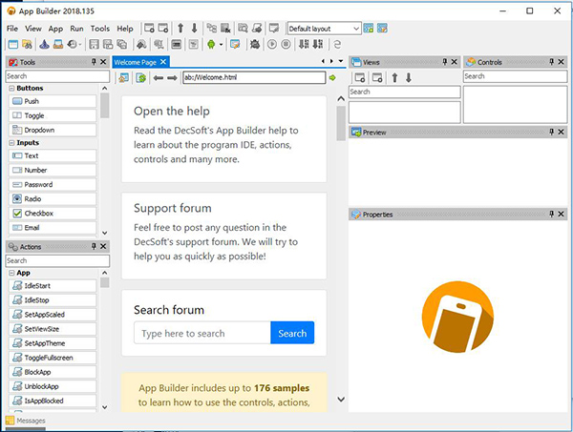Click the move-up arrow in the Views panel
The height and width of the screenshot is (432, 573).
pos(394,77)
